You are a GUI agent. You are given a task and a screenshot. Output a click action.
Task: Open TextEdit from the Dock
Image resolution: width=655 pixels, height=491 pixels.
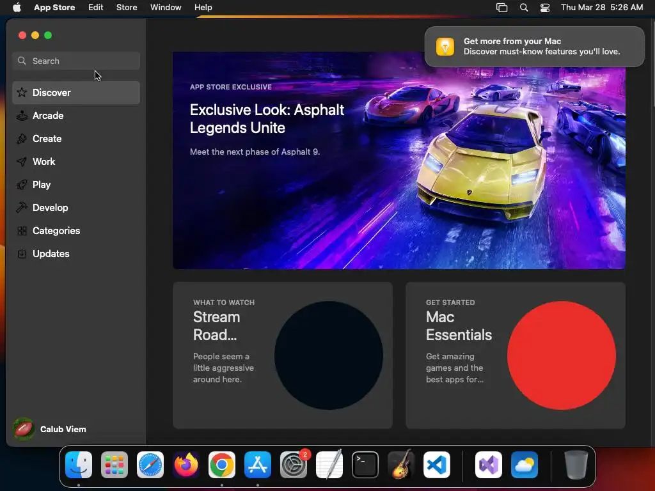coord(329,465)
